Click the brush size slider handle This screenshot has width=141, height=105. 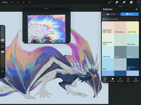click(3, 40)
